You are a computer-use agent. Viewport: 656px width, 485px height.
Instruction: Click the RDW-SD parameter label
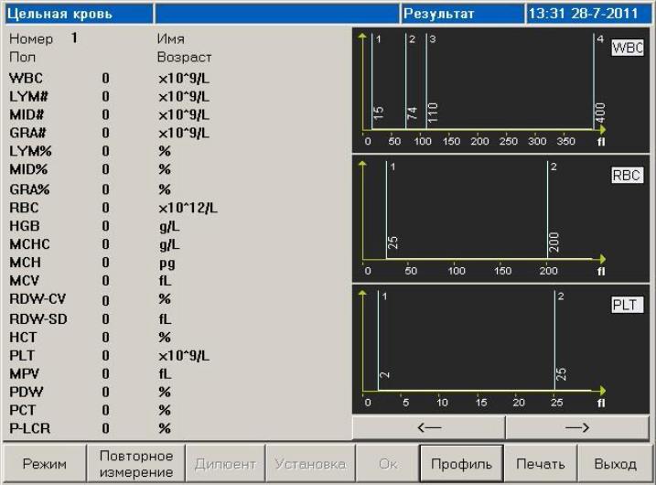38,319
